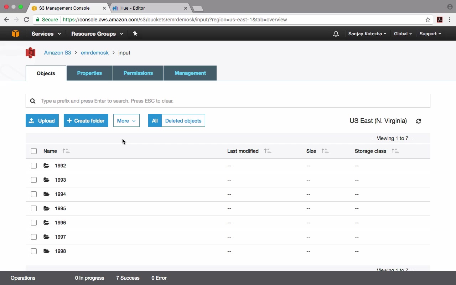The image size is (456, 285).
Task: Switch to Hue - Editor browser tab
Action: tap(150, 8)
